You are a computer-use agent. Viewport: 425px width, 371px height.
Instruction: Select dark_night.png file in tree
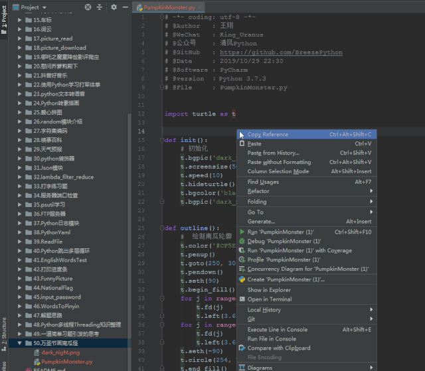click(x=60, y=352)
